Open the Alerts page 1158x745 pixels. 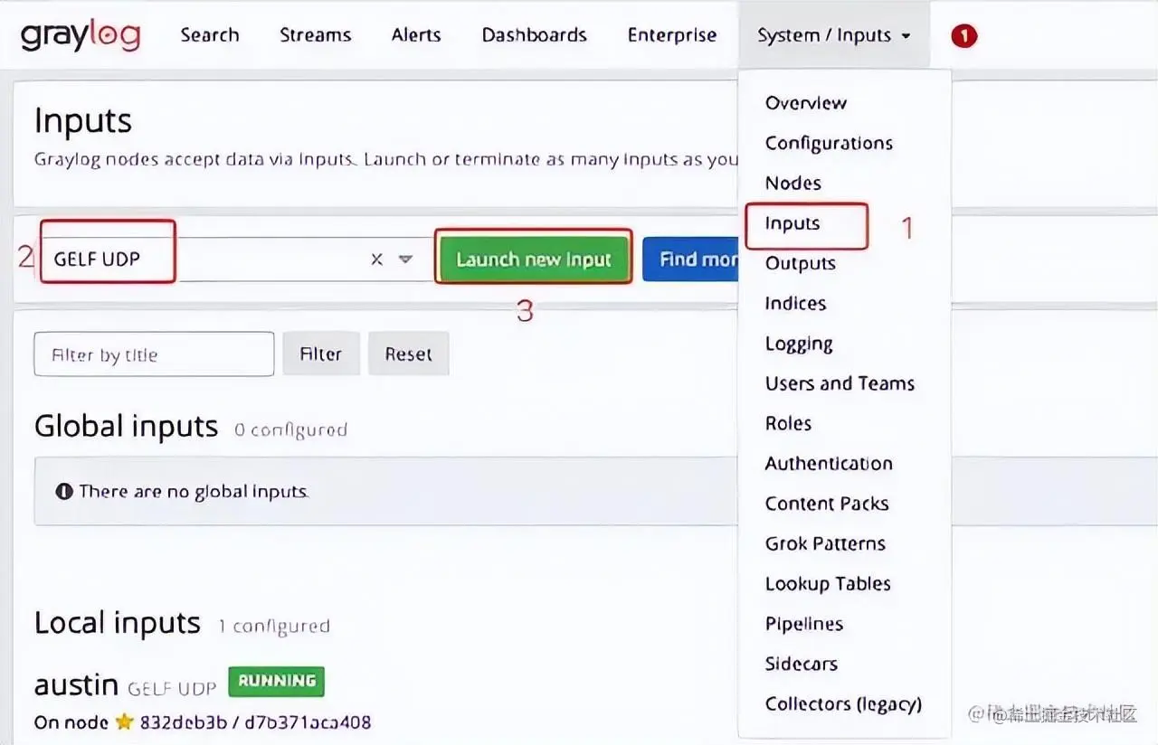[416, 35]
